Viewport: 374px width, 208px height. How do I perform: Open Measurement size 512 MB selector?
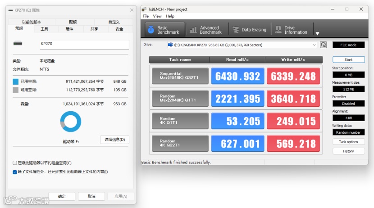click(x=348, y=89)
